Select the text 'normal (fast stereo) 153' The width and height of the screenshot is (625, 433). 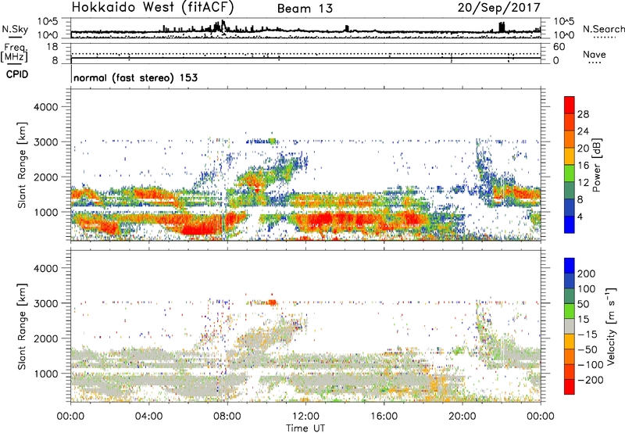point(135,77)
